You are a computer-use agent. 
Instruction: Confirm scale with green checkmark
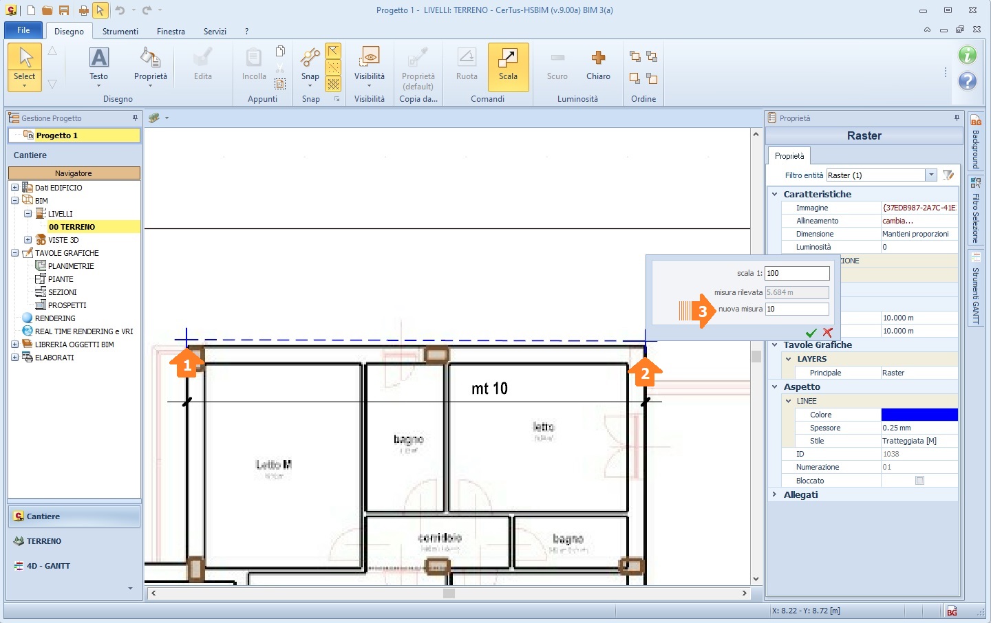click(x=811, y=333)
